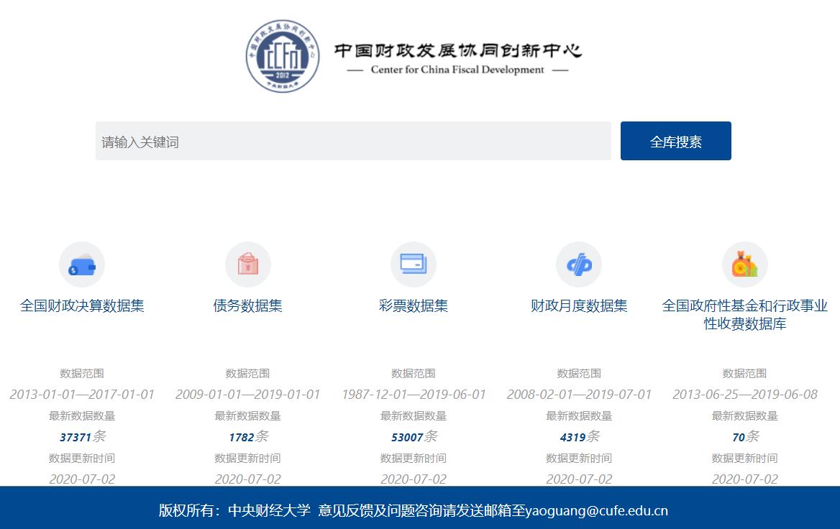This screenshot has width=840, height=529.
Task: Click 最新数据数量 label under 全国政府性基金 database
Action: pos(744,415)
